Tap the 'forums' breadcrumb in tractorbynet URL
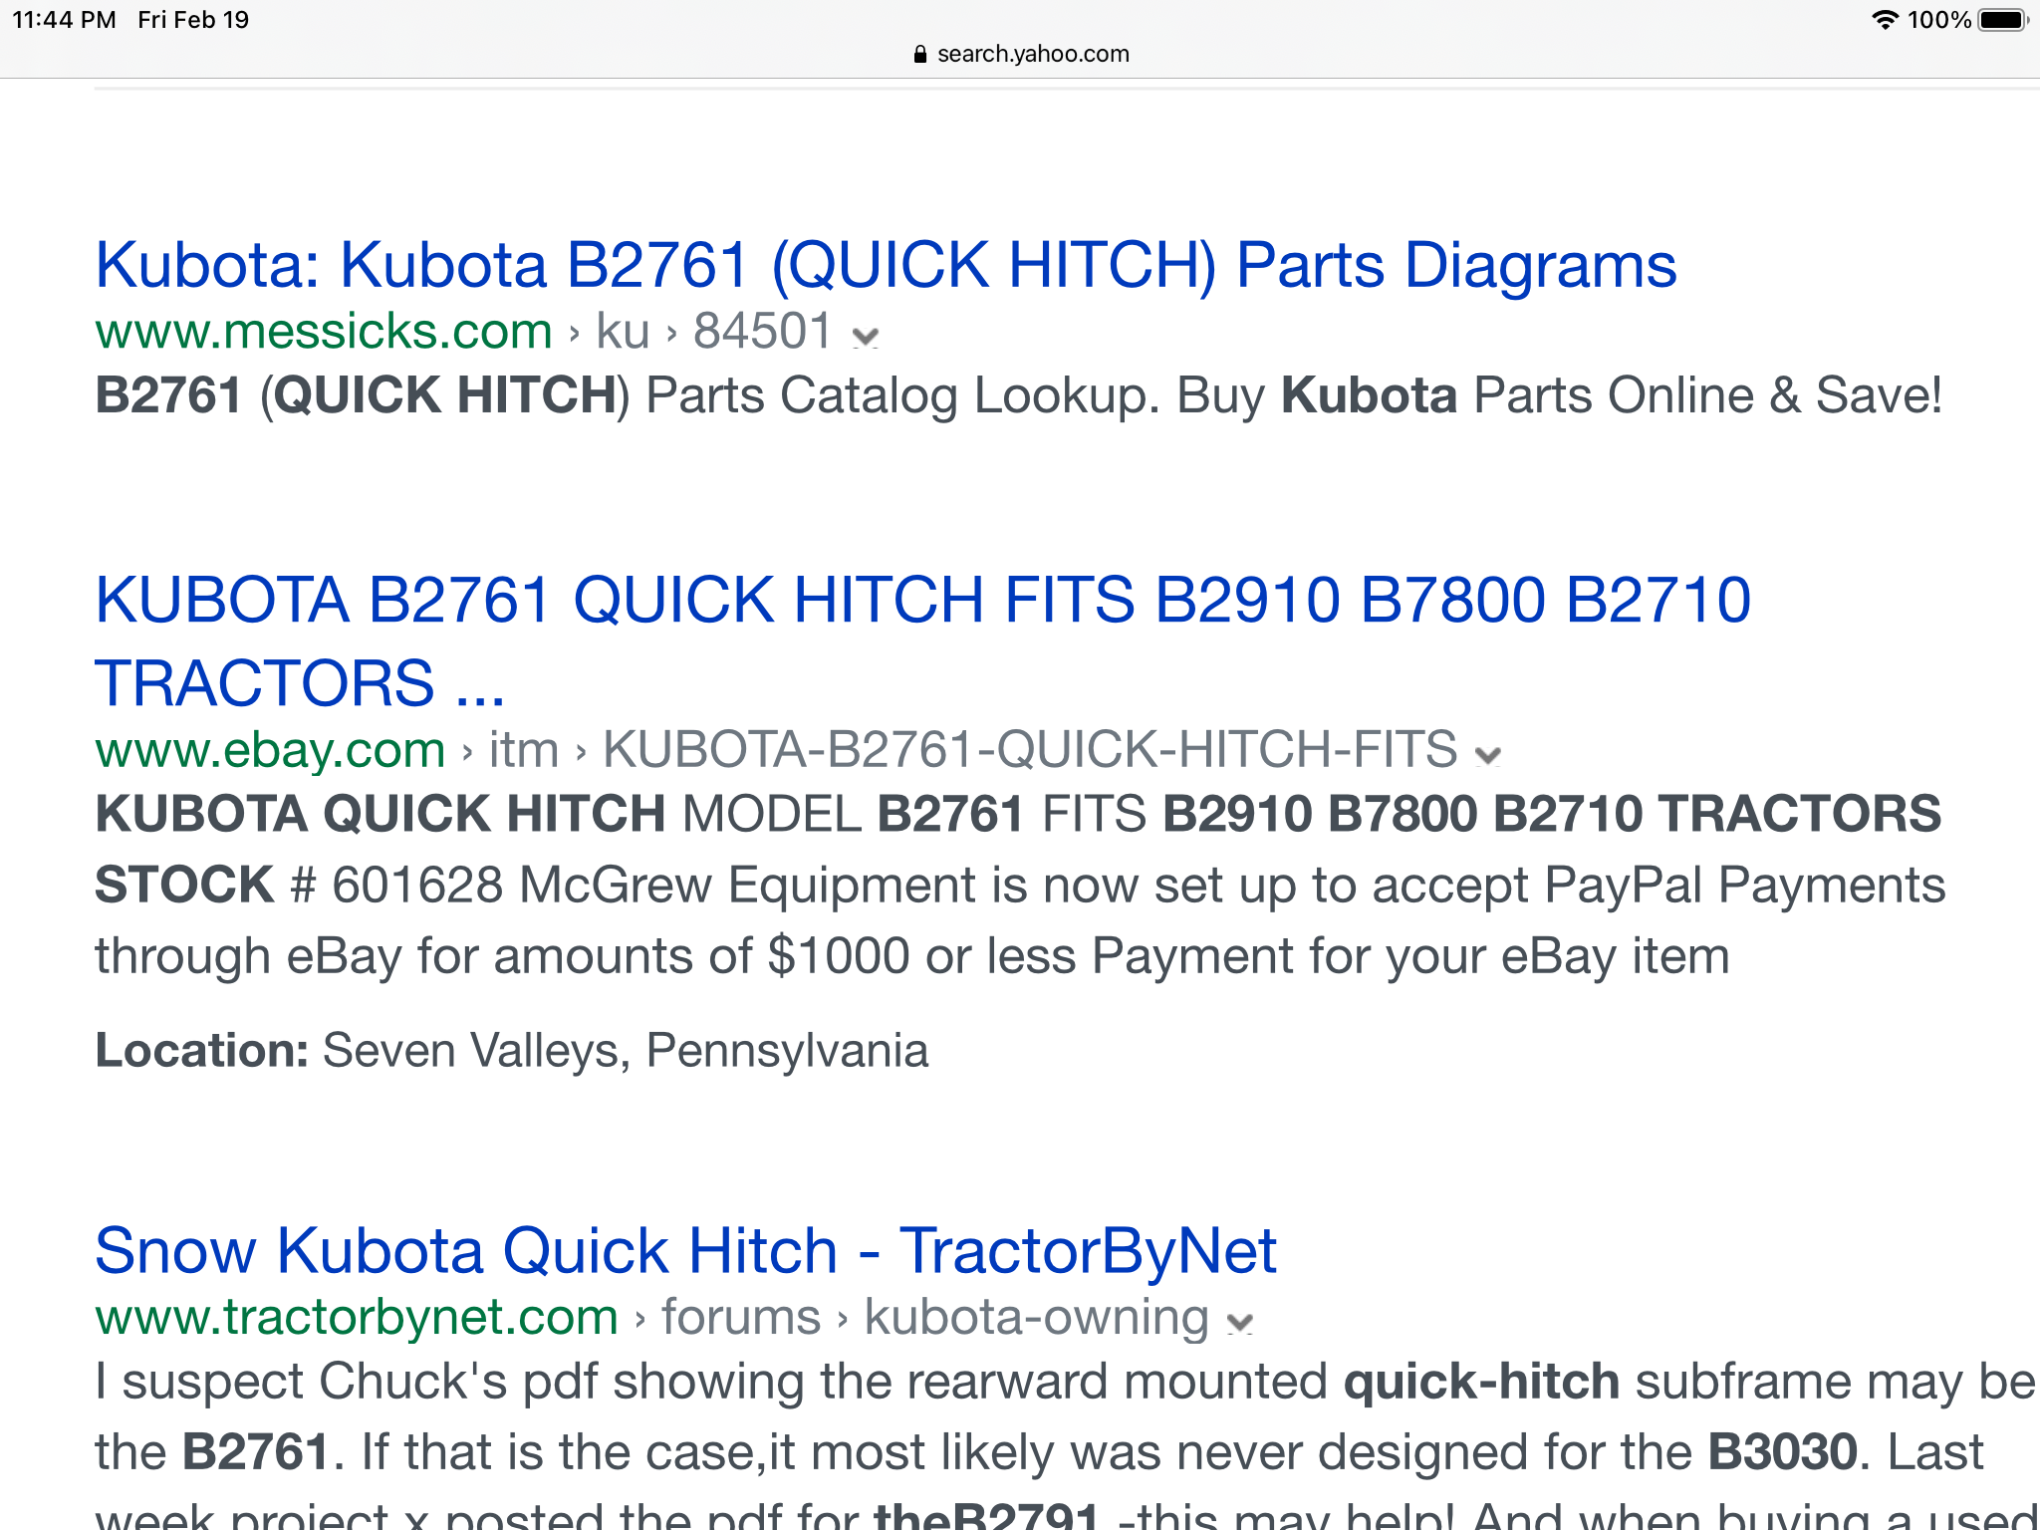Viewport: 2040px width, 1530px height. click(x=741, y=1317)
